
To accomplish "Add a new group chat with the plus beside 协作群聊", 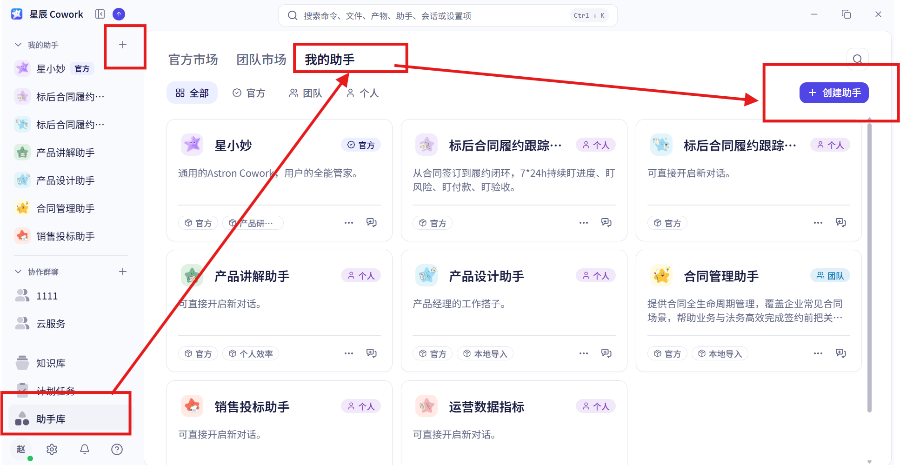I will coord(123,272).
